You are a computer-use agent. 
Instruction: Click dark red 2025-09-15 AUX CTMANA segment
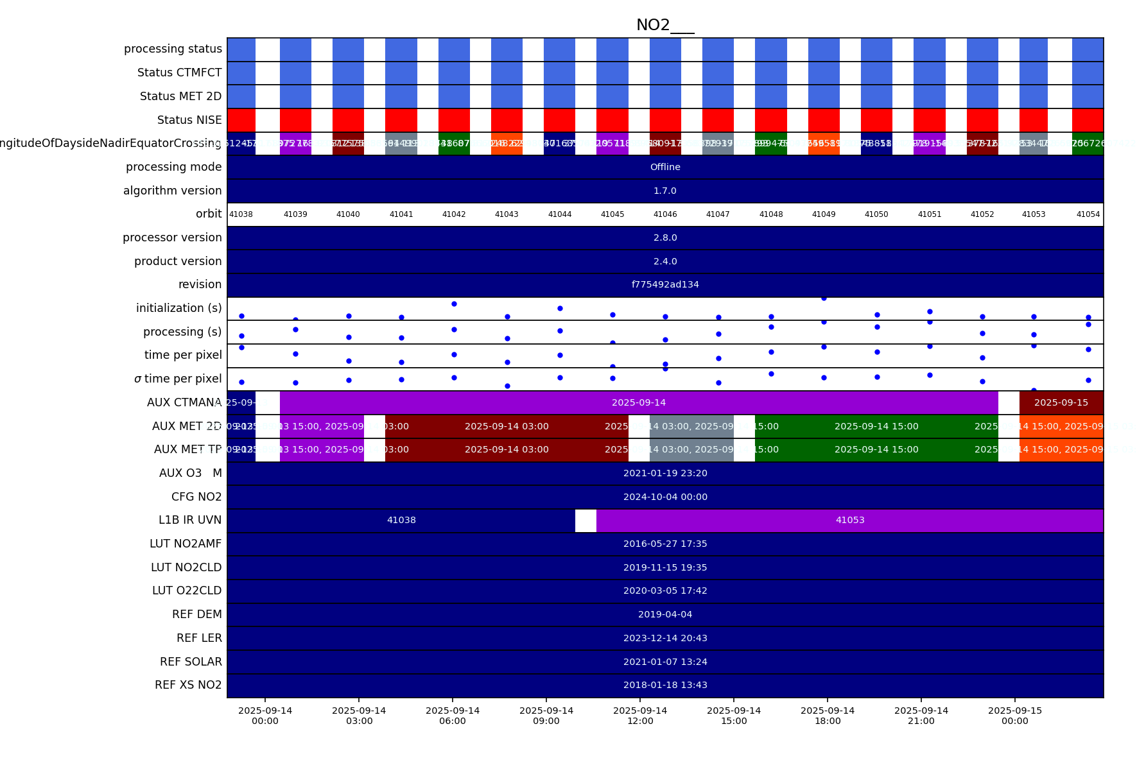(1061, 402)
